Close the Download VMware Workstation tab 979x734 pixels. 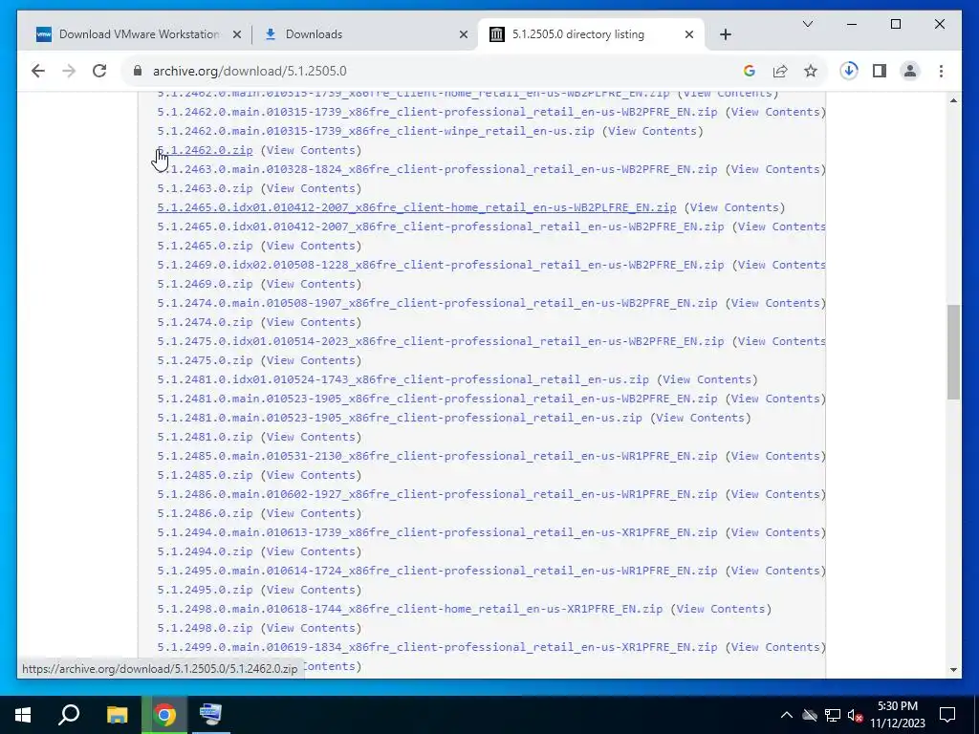[x=237, y=34]
